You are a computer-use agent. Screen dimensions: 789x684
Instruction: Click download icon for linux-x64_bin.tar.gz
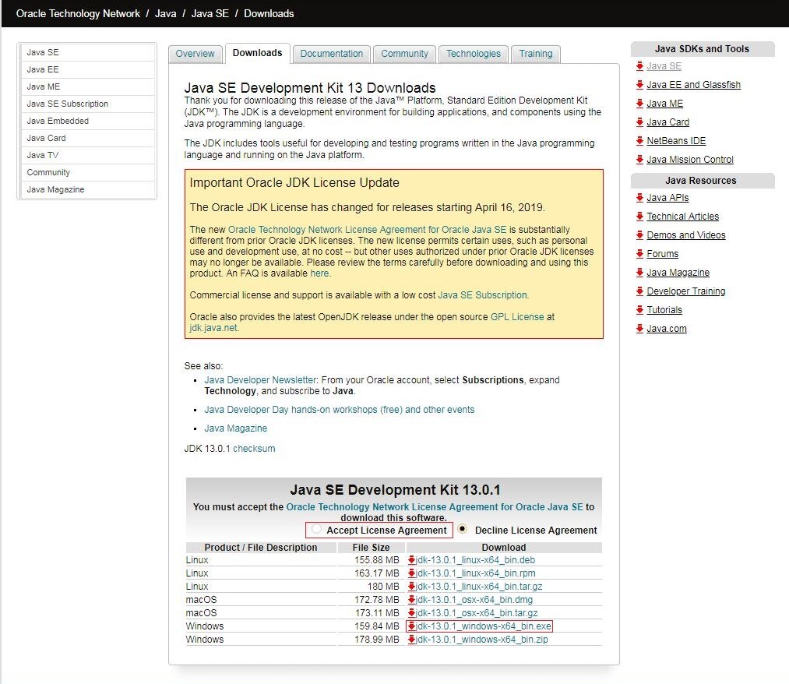(411, 587)
